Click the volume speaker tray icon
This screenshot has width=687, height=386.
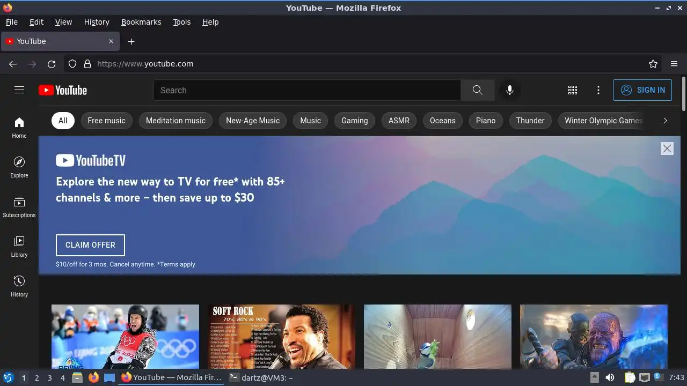click(x=610, y=377)
